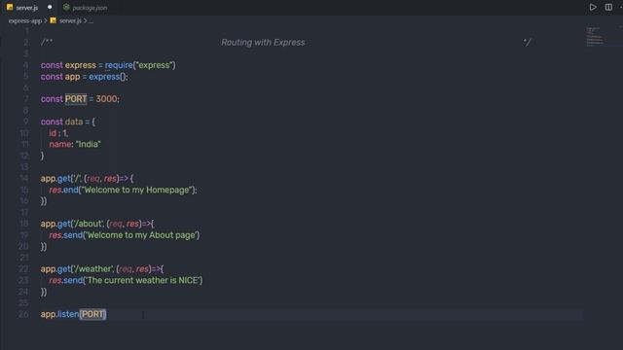Click the 'id : 1,' property
The width and height of the screenshot is (623, 350).
pos(58,133)
